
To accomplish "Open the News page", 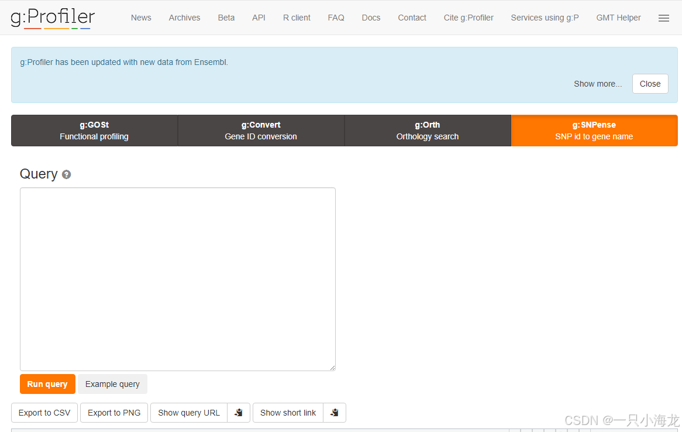I will [x=141, y=18].
